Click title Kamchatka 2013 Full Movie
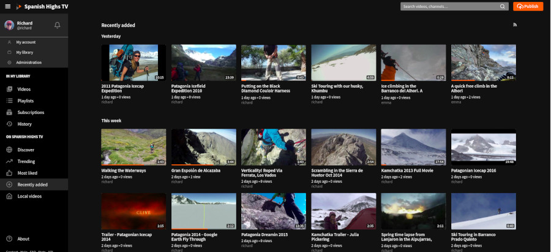Viewport: 551px width, 252px height. (407, 170)
